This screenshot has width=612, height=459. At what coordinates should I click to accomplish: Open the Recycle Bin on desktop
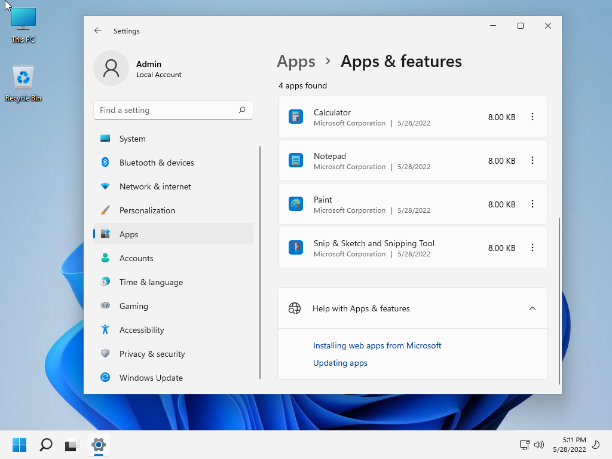(x=23, y=83)
